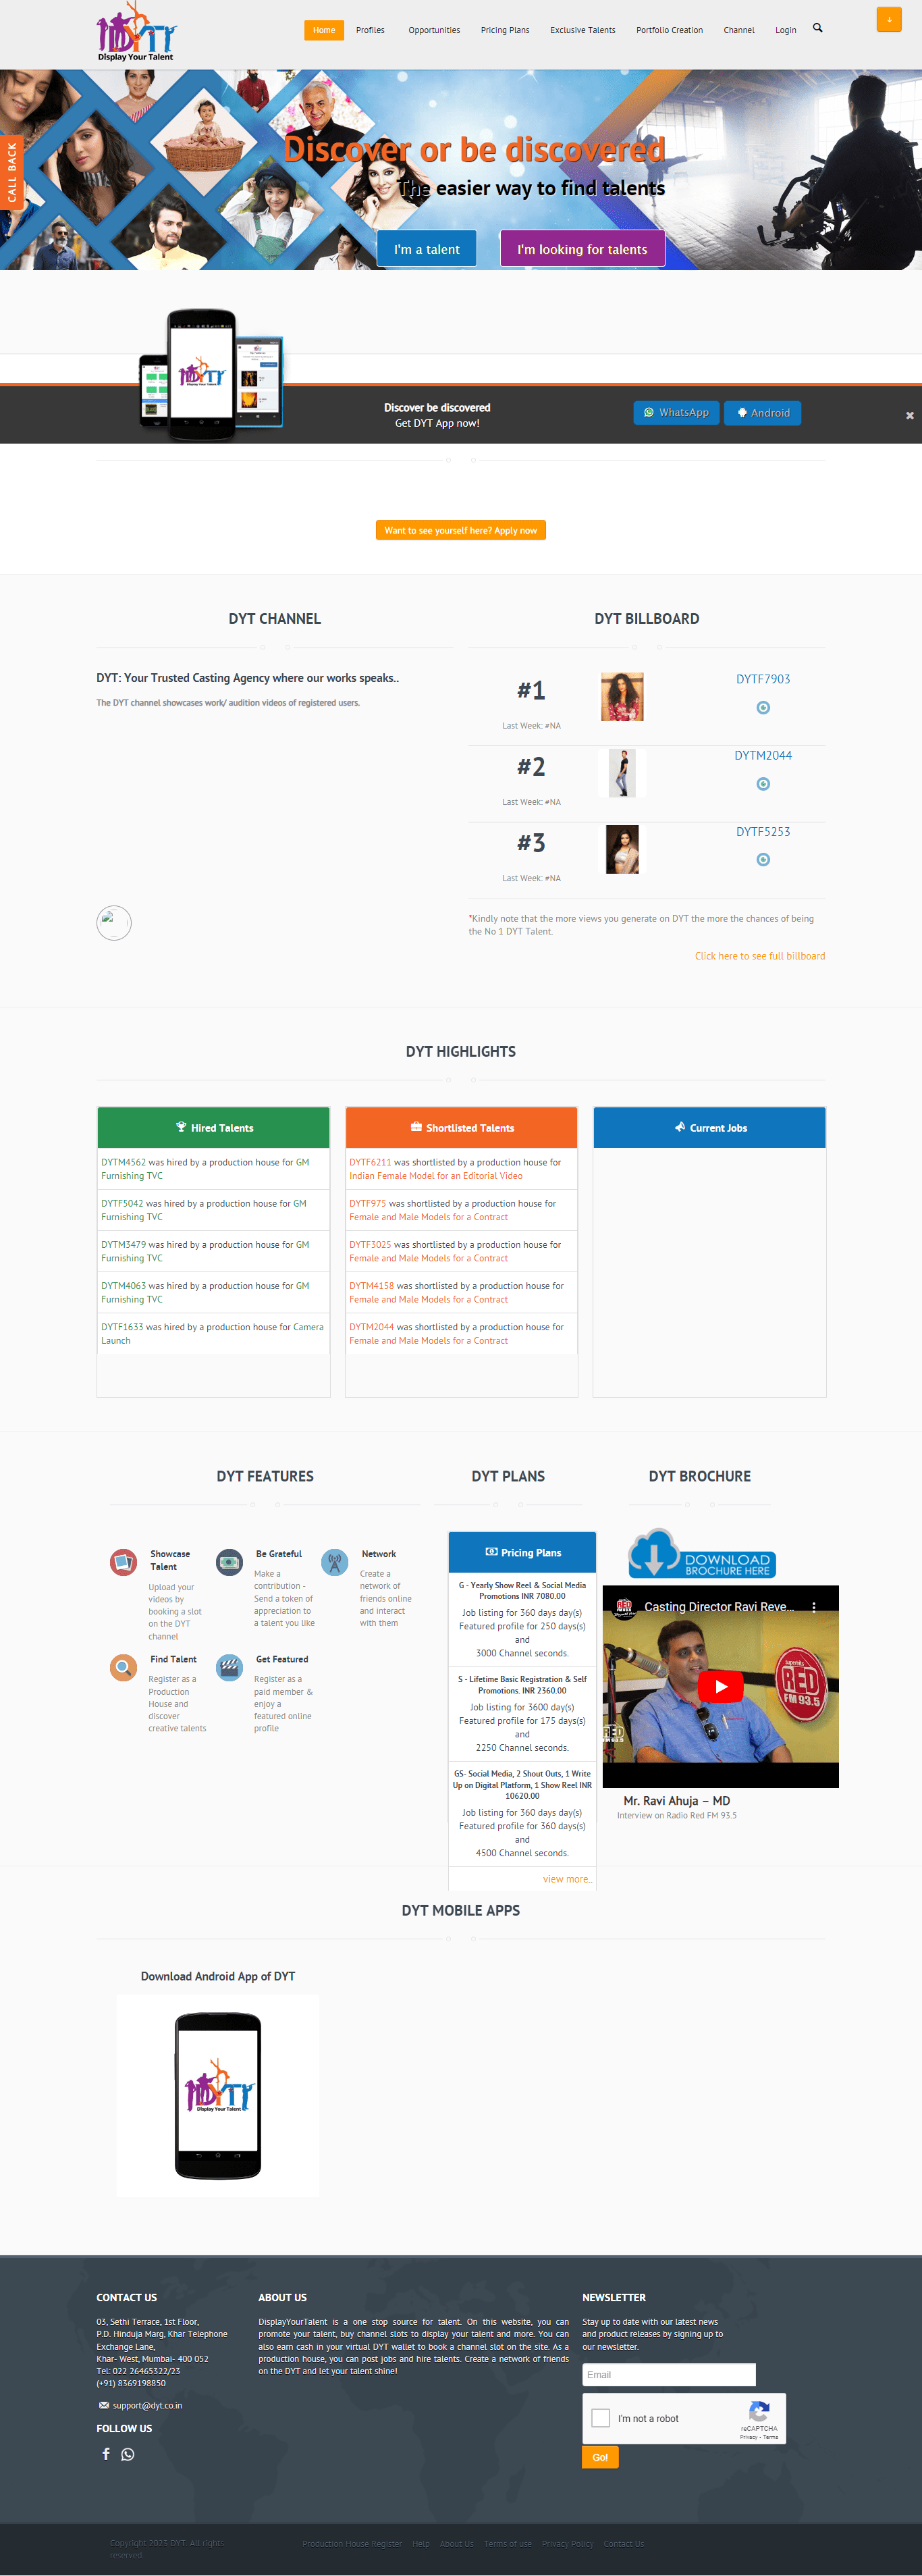Open the Opportunities menu
Viewport: 922px width, 2576px height.
[x=434, y=30]
